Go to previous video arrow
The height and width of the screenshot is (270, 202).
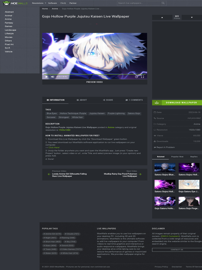[x=49, y=174]
